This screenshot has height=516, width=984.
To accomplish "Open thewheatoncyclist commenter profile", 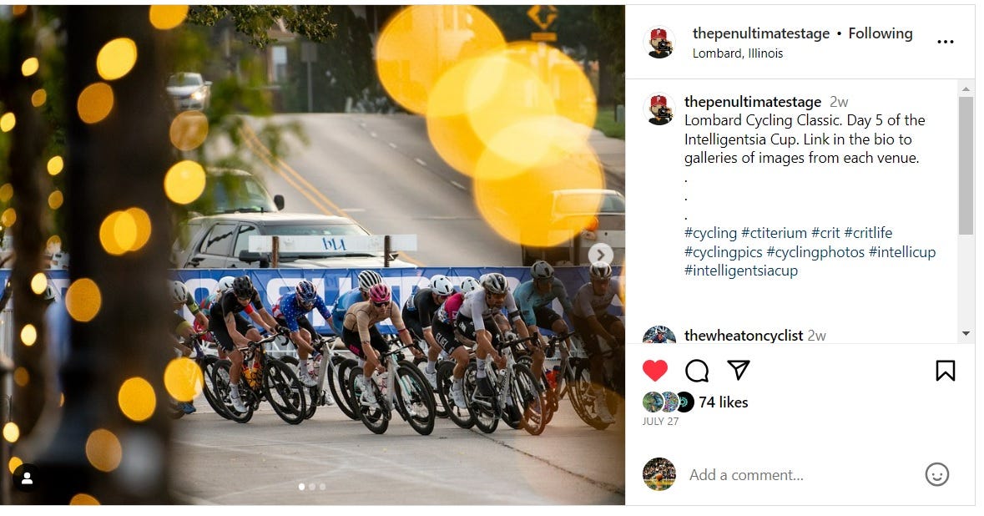I will coord(744,336).
